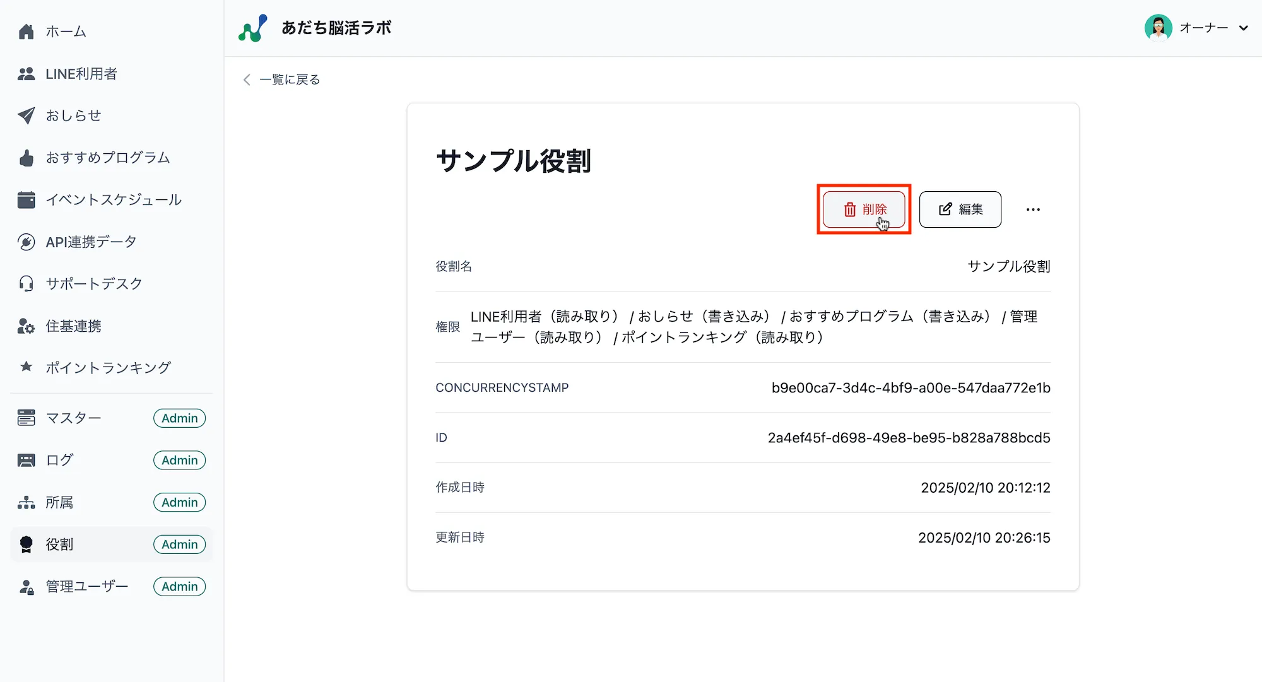
Task: Open イベントスケジュール calendar icon
Action: (26, 199)
